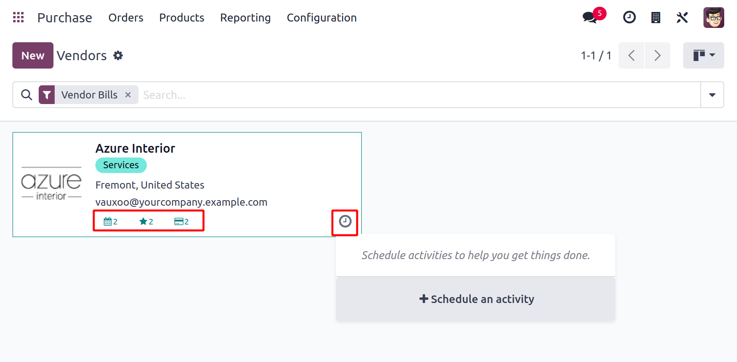737x362 pixels.
Task: Click Schedule an activity button
Action: pos(476,299)
